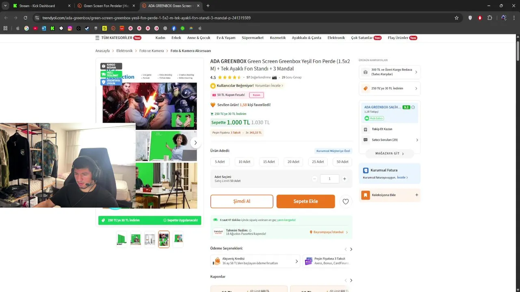The height and width of the screenshot is (292, 520).
Task: Add to collection with Koleksiyona Ekle plus
Action: click(x=416, y=195)
